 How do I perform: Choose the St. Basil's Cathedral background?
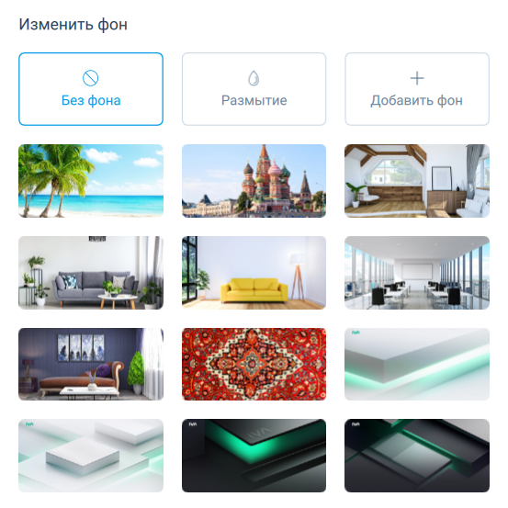pos(254,181)
